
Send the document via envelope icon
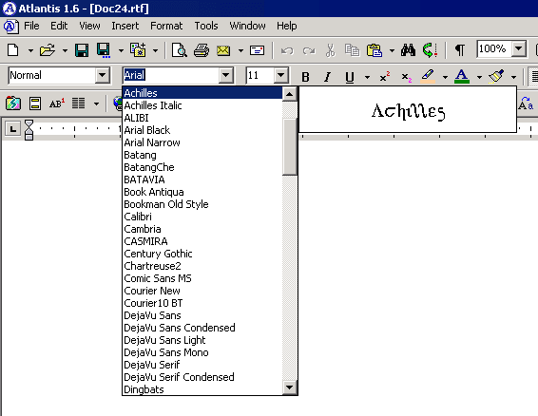pos(223,50)
